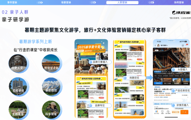Click the 线路冠名 callout label

tap(134, 78)
